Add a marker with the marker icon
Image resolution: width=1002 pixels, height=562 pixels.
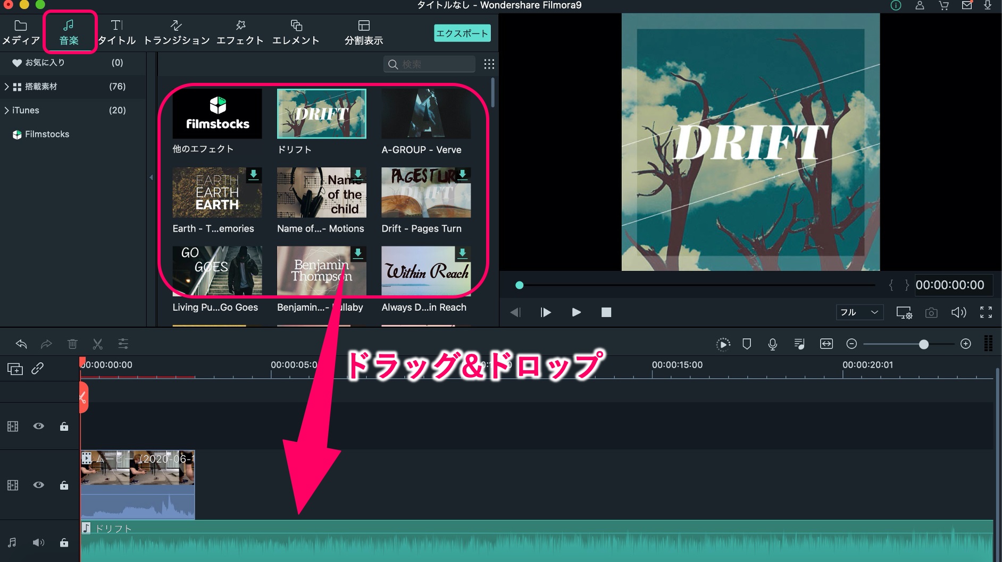click(x=747, y=344)
